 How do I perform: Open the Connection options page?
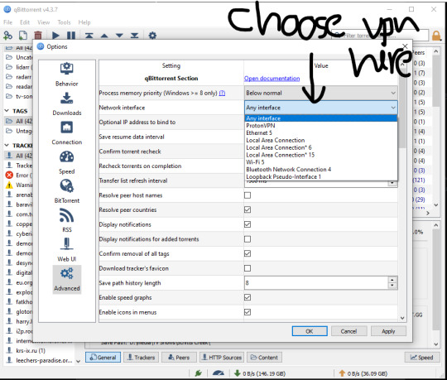pos(67,132)
